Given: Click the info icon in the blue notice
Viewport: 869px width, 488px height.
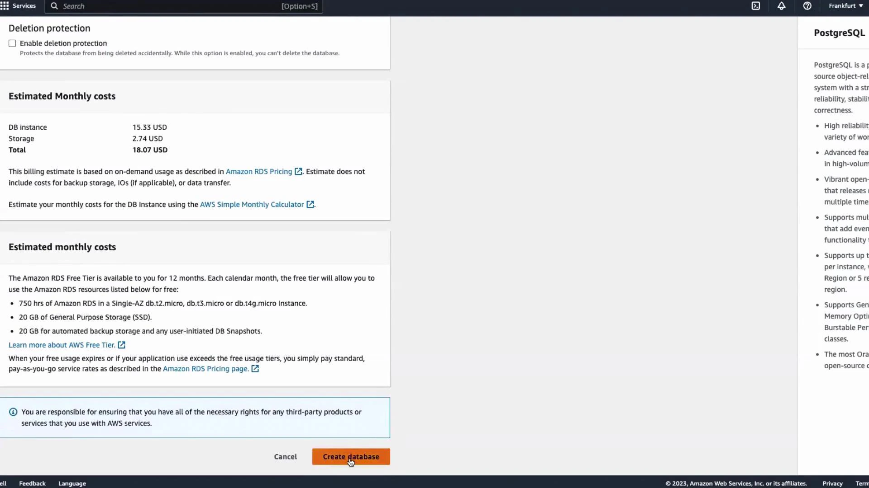Looking at the screenshot, I should (x=13, y=412).
